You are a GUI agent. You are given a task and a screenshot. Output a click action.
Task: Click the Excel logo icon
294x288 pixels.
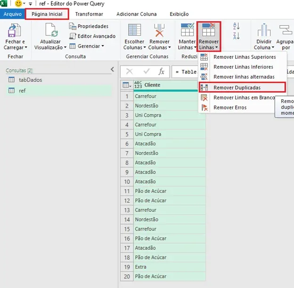coord(3,3)
